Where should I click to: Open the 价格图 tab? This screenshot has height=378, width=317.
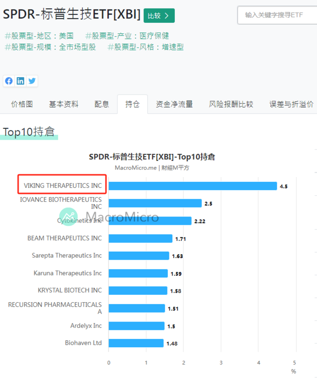point(22,104)
